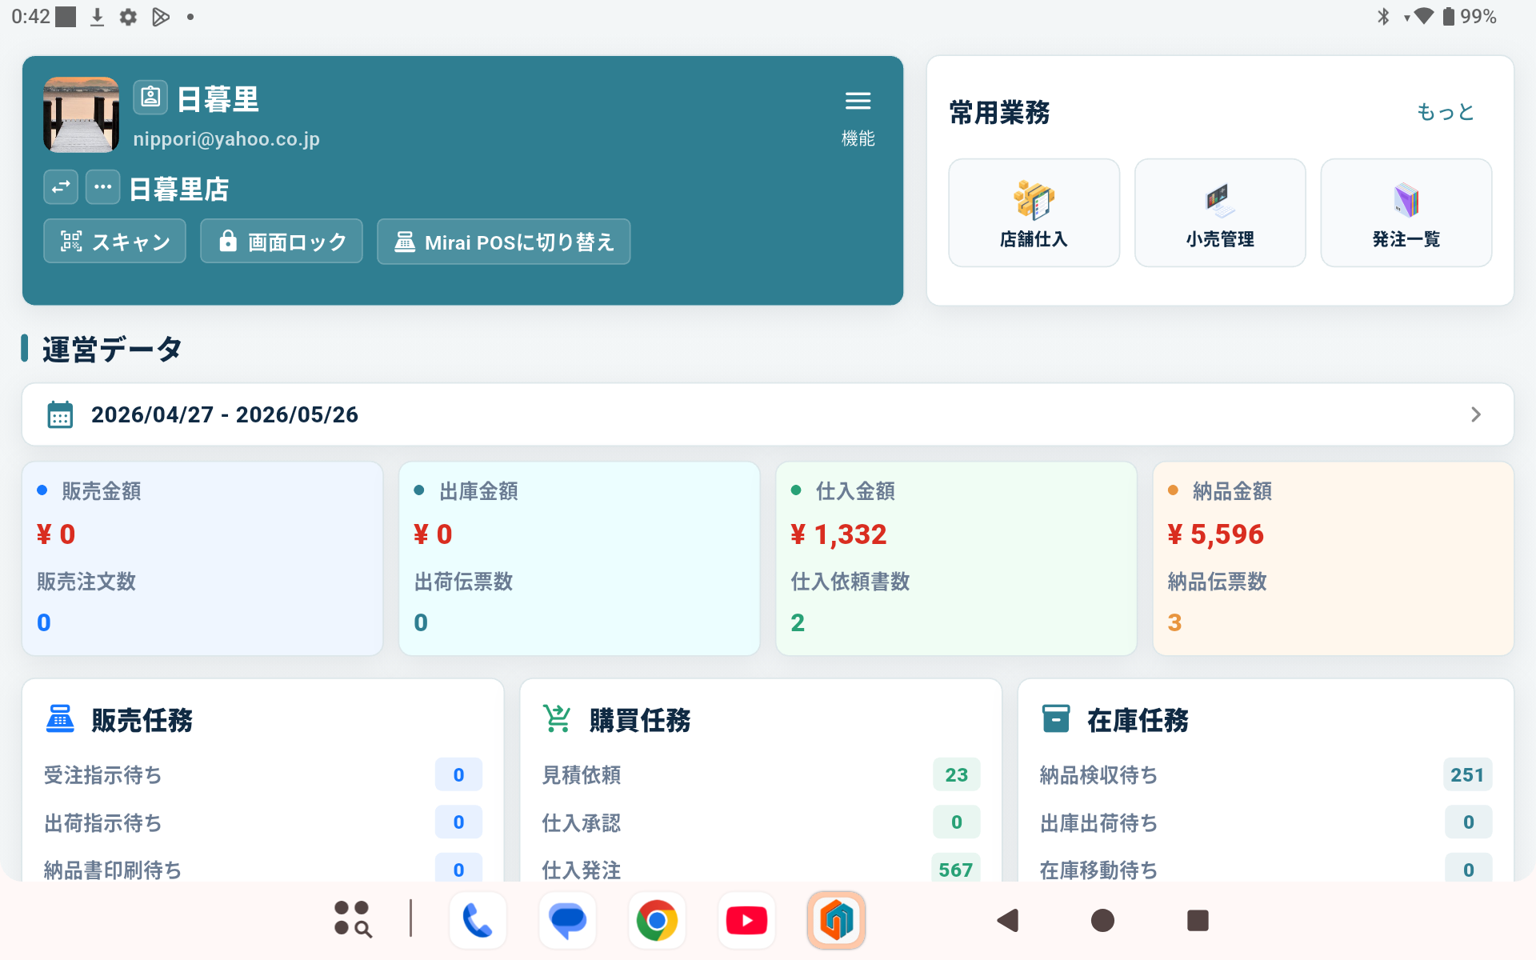Tap the 23 count badge
The width and height of the screenshot is (1536, 960).
tap(957, 774)
